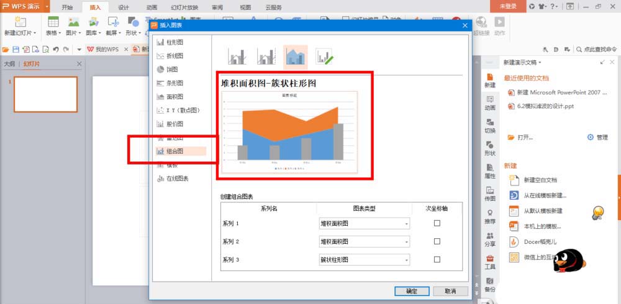This screenshot has width=621, height=304.
Task: Click 点此查找命令 search command box
Action: coord(596,50)
